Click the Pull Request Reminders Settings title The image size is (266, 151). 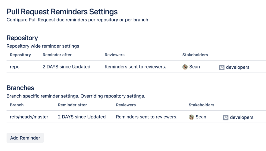[x=62, y=12]
